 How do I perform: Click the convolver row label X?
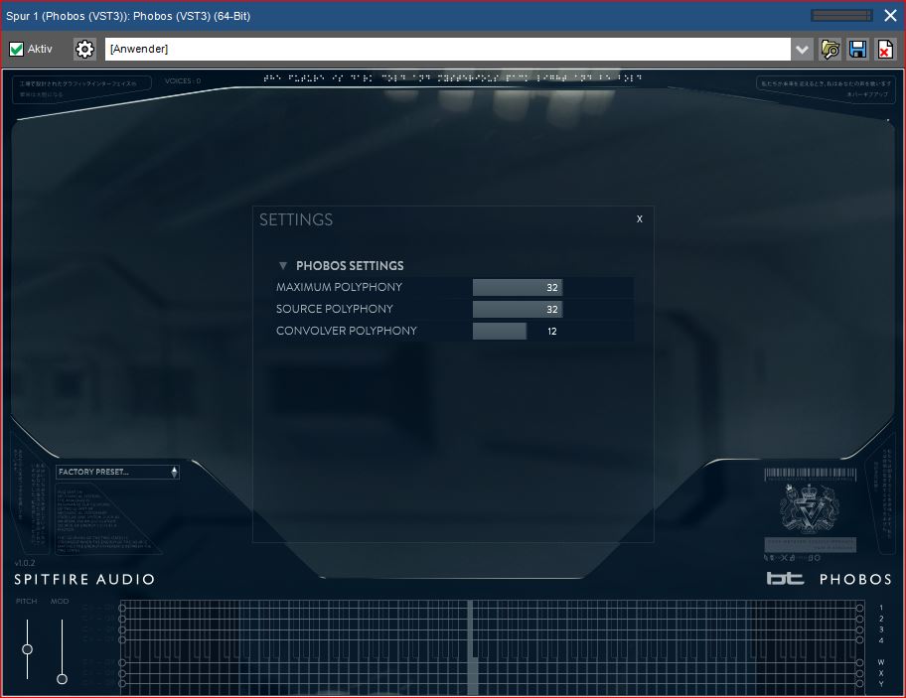[880, 673]
